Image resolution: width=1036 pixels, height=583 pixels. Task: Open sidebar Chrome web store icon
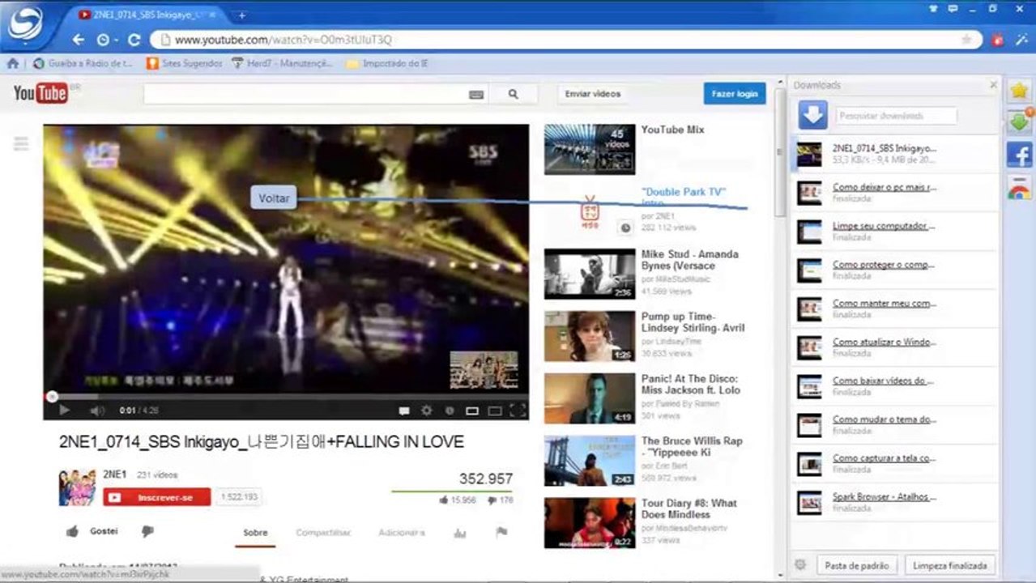point(1020,190)
